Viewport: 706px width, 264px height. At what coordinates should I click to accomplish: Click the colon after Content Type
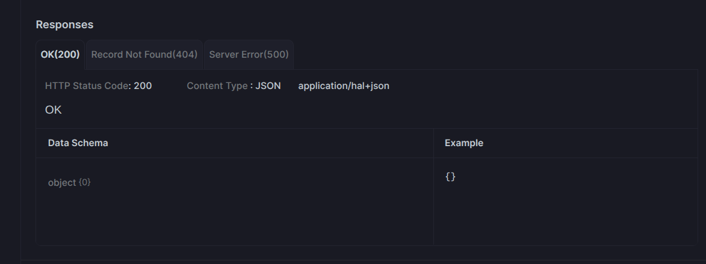[251, 86]
